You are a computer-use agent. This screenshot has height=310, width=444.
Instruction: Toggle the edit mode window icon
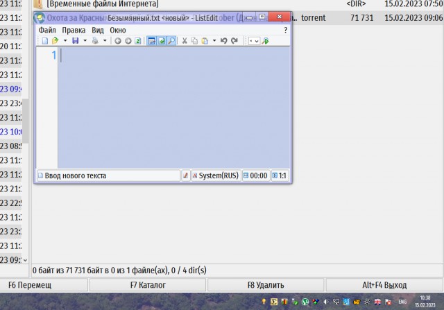151,41
